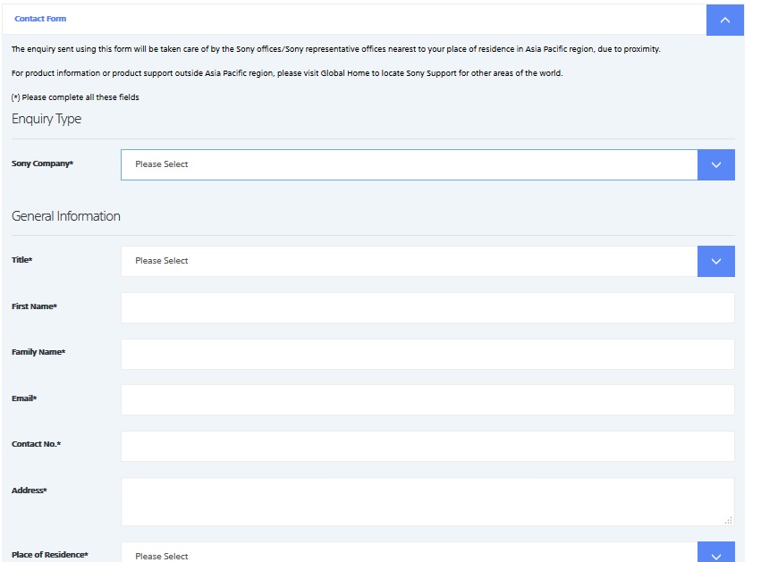Click the General Information section heading
The height and width of the screenshot is (562, 761).
tap(66, 216)
